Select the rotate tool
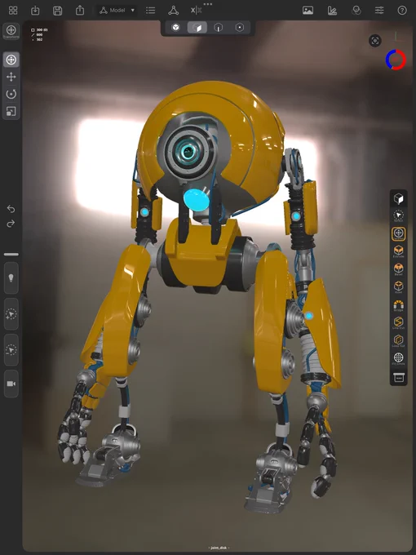The width and height of the screenshot is (416, 555). 11,94
